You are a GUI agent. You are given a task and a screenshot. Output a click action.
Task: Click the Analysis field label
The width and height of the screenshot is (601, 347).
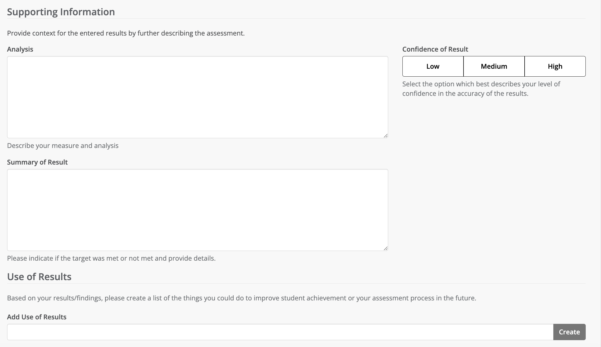[20, 49]
